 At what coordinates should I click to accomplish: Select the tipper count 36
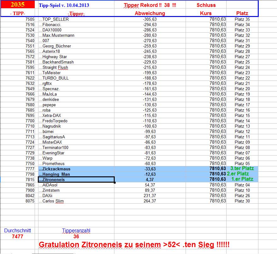76,236
